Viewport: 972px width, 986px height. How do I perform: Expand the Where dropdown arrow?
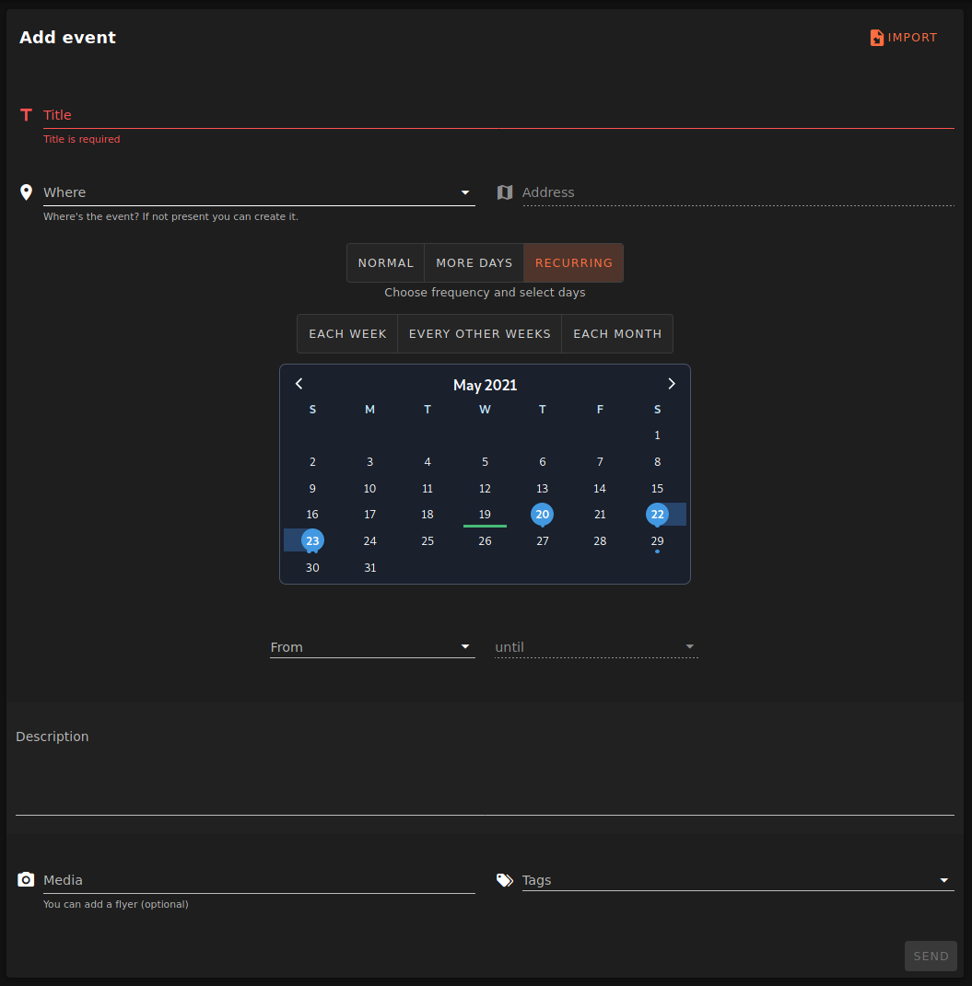(x=465, y=192)
